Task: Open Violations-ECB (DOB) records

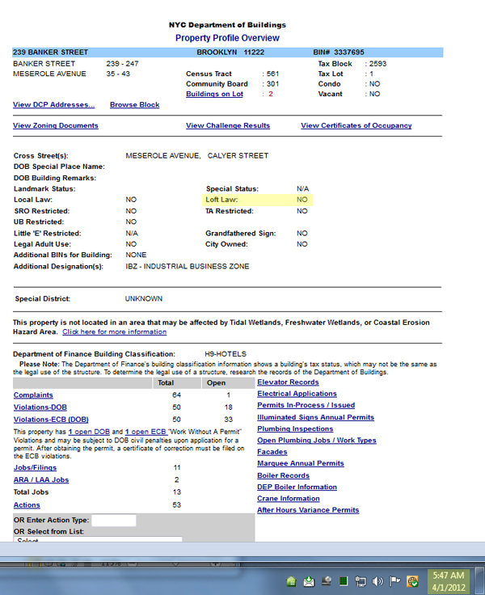Action: [51, 420]
